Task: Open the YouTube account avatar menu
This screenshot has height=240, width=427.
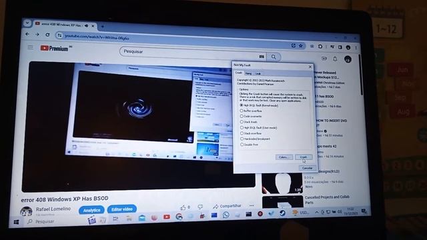Action: point(348,59)
